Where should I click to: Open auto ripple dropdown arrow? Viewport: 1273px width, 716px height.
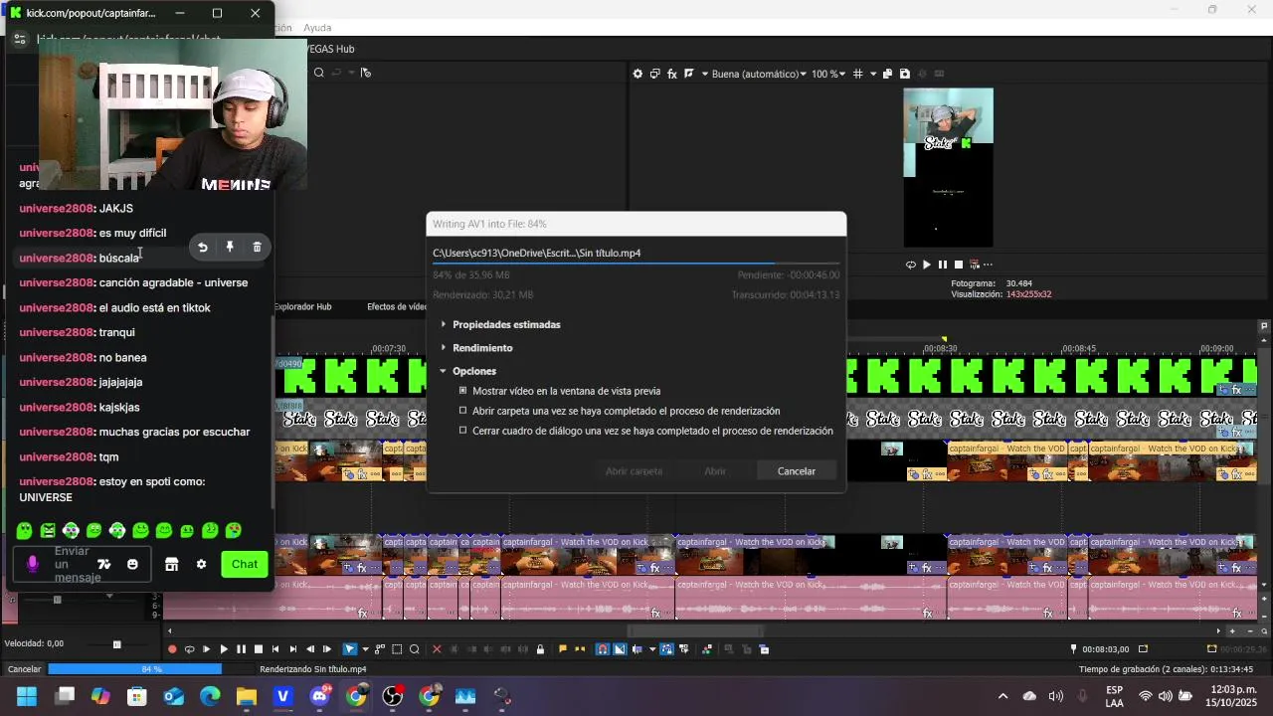click(652, 649)
